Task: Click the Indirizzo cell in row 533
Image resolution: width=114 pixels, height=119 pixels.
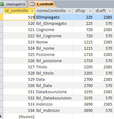Action: coord(54,104)
